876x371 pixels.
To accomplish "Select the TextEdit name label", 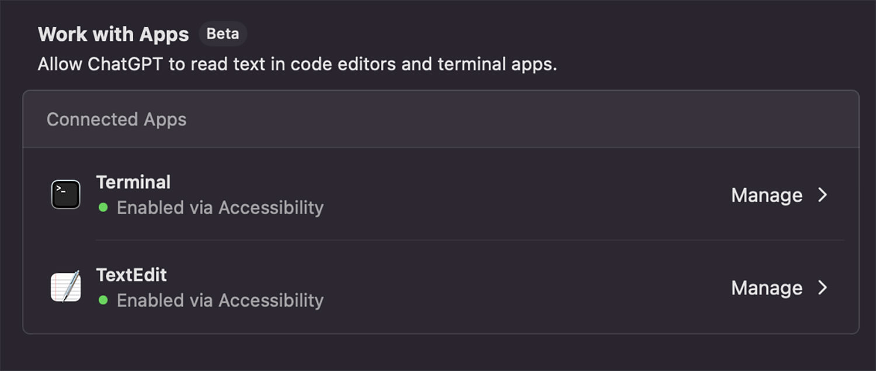I will 131,275.
